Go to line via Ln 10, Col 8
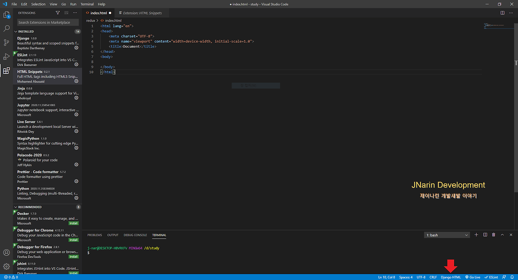518x280 pixels. 386,277
